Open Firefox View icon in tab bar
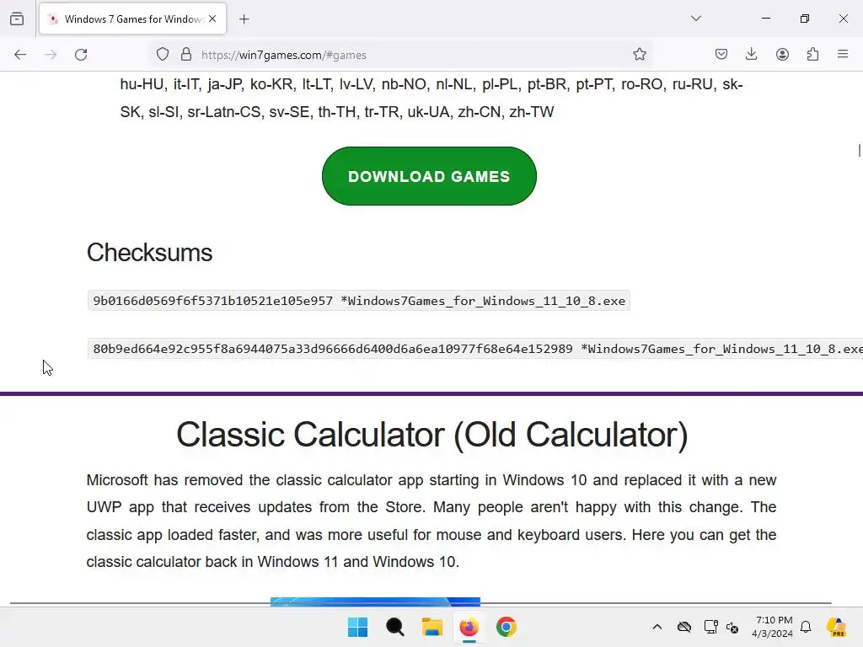863x647 pixels. click(x=17, y=19)
